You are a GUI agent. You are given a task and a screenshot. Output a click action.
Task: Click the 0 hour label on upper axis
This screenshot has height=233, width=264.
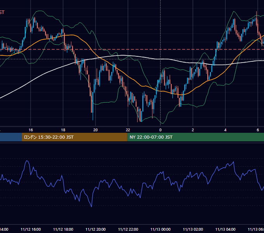pos(160,130)
